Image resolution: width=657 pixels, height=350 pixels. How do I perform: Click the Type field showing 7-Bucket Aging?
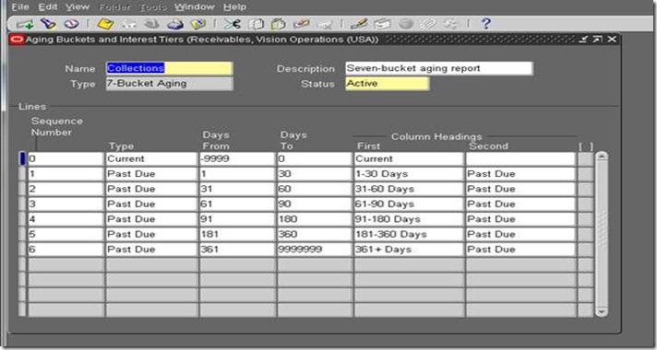pyautogui.click(x=169, y=83)
